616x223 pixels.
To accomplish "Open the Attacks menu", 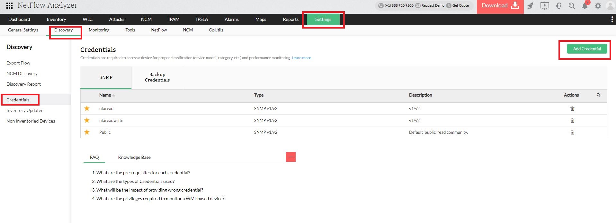I will pyautogui.click(x=117, y=19).
